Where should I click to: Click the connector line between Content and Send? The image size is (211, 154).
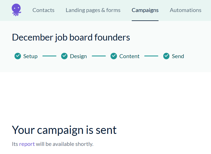coord(151,56)
